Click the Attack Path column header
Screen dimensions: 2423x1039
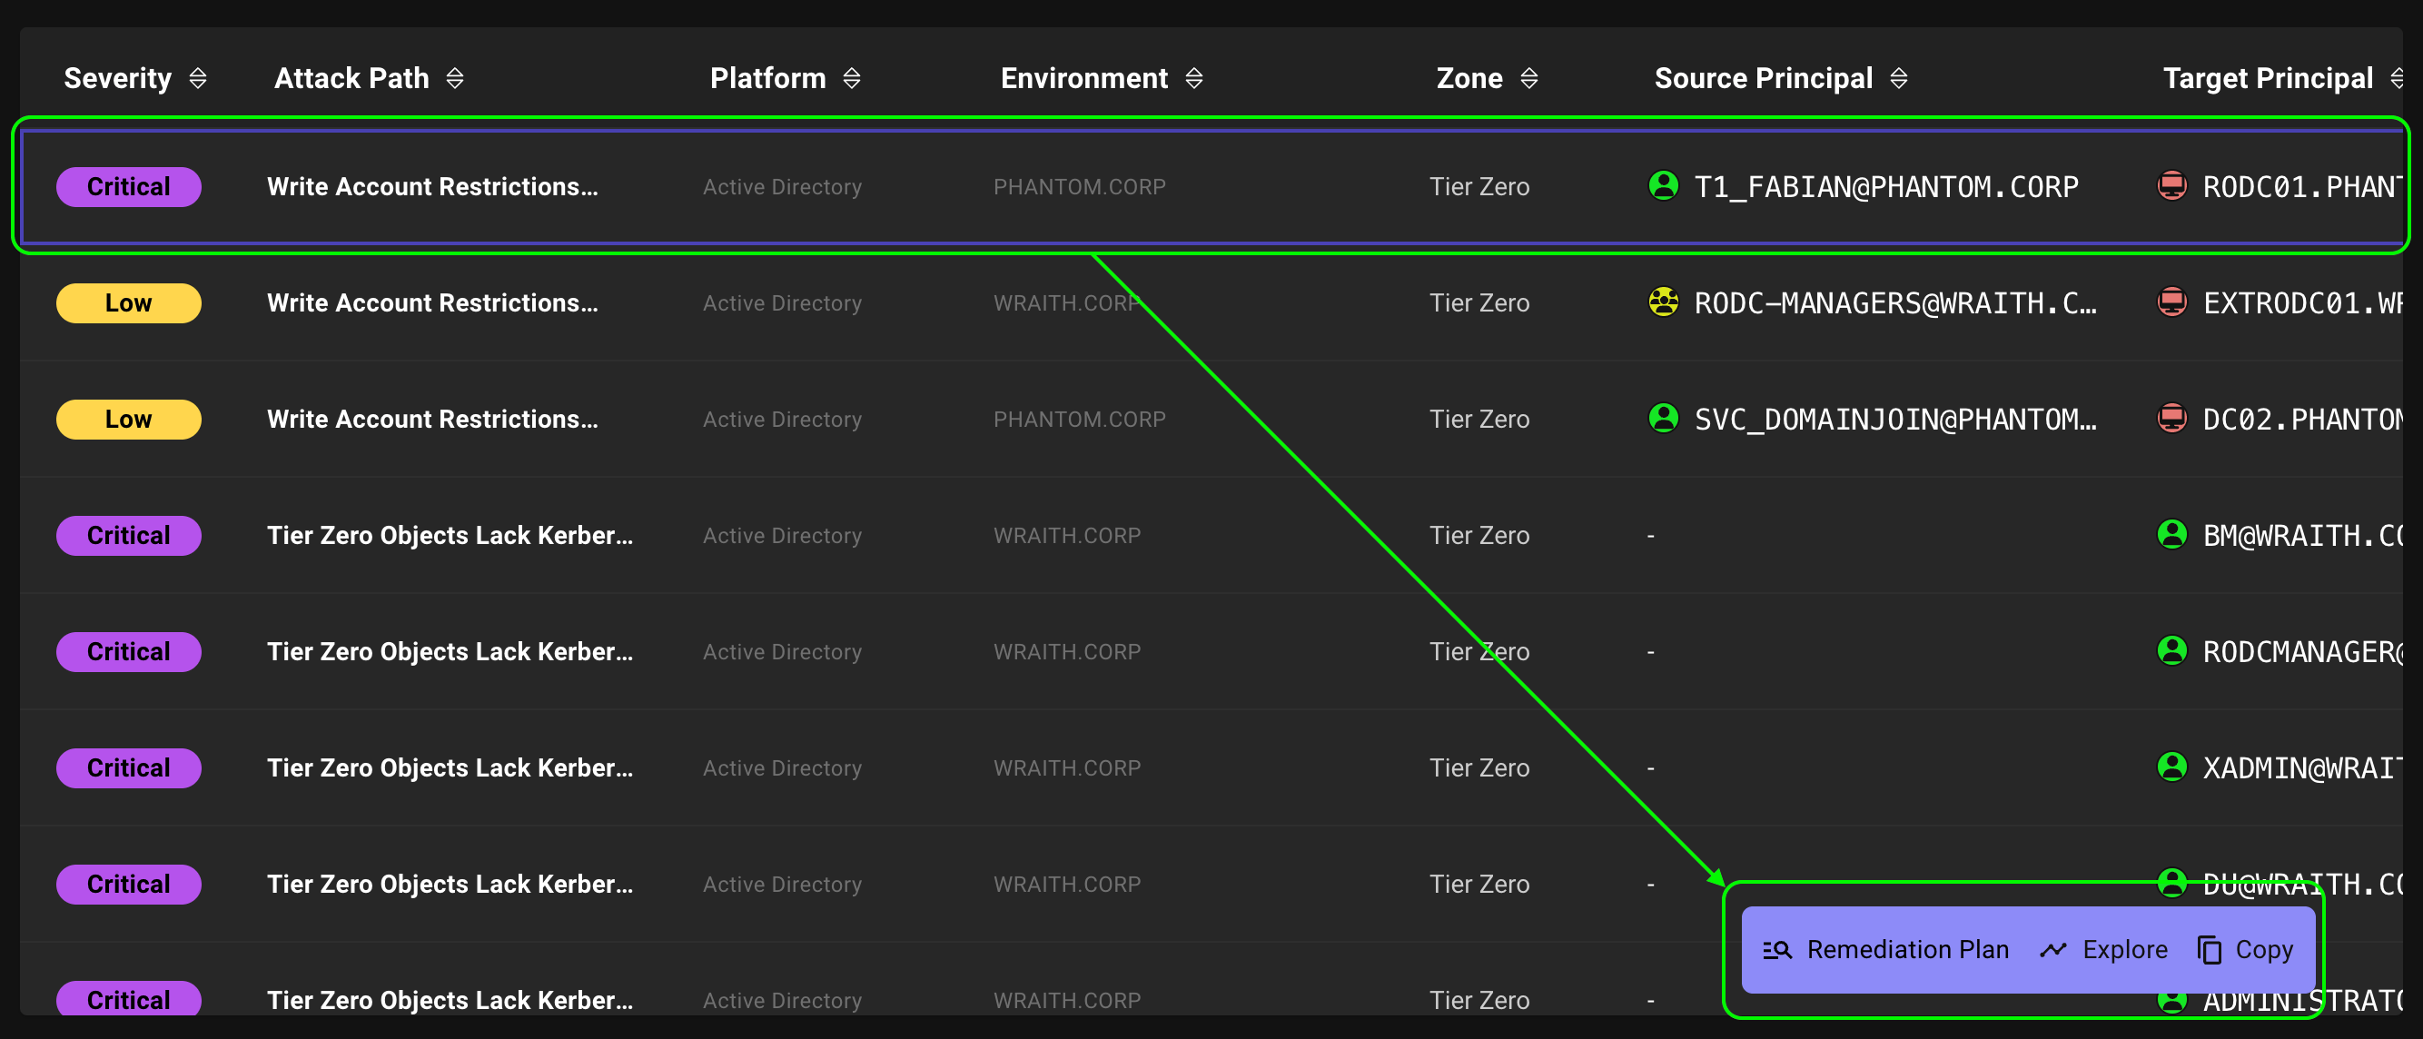pyautogui.click(x=351, y=78)
